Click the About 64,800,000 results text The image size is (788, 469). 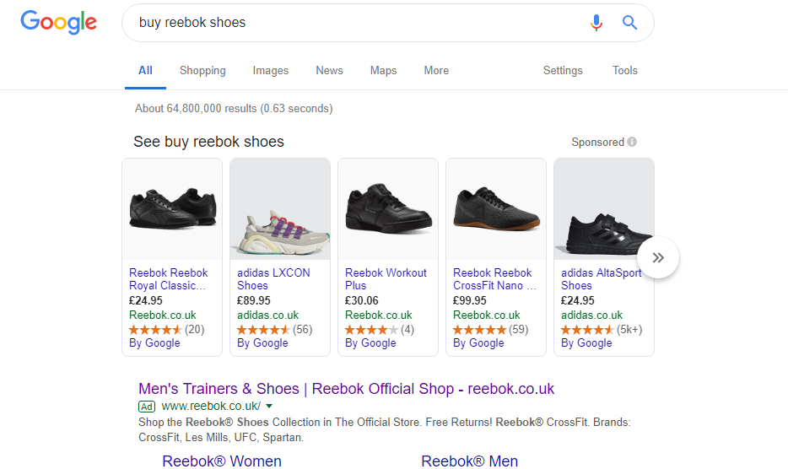click(x=234, y=109)
